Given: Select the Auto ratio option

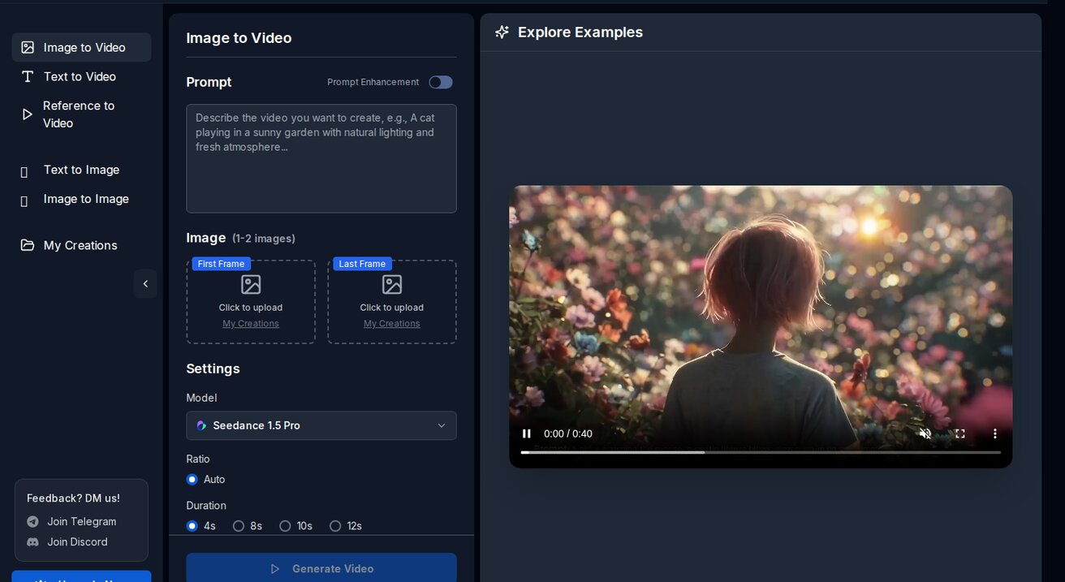Looking at the screenshot, I should tap(192, 480).
